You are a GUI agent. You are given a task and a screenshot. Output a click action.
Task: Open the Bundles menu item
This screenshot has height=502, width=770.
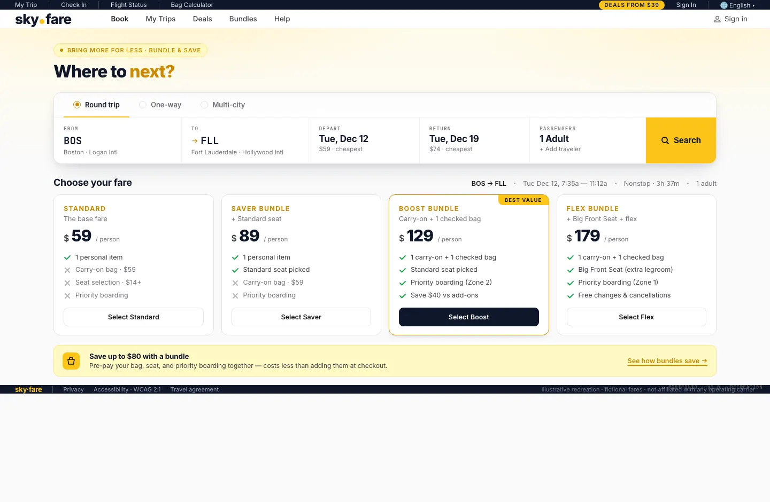click(243, 19)
